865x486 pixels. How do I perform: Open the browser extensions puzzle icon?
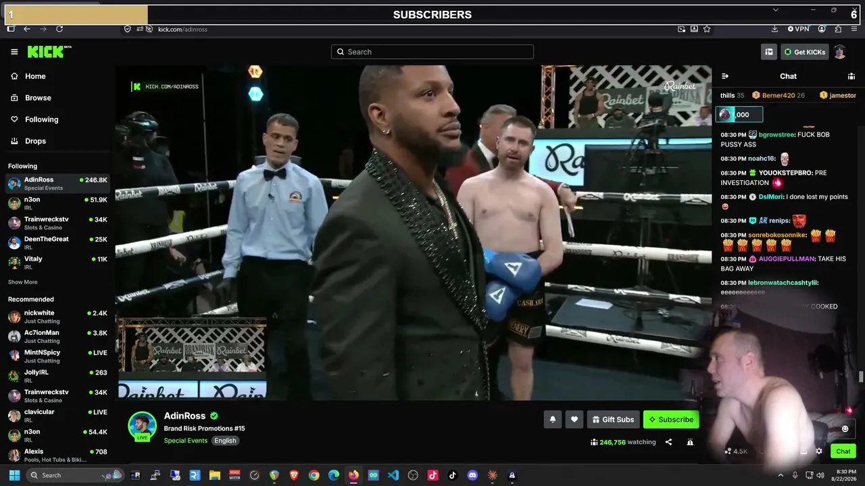click(x=838, y=29)
